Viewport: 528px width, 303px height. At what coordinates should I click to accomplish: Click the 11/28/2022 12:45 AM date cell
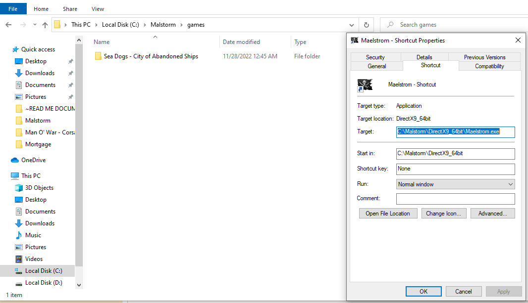(250, 56)
